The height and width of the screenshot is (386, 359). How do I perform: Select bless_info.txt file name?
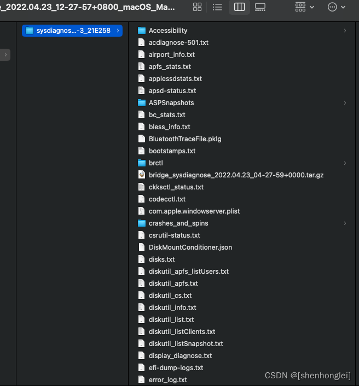[x=169, y=127]
